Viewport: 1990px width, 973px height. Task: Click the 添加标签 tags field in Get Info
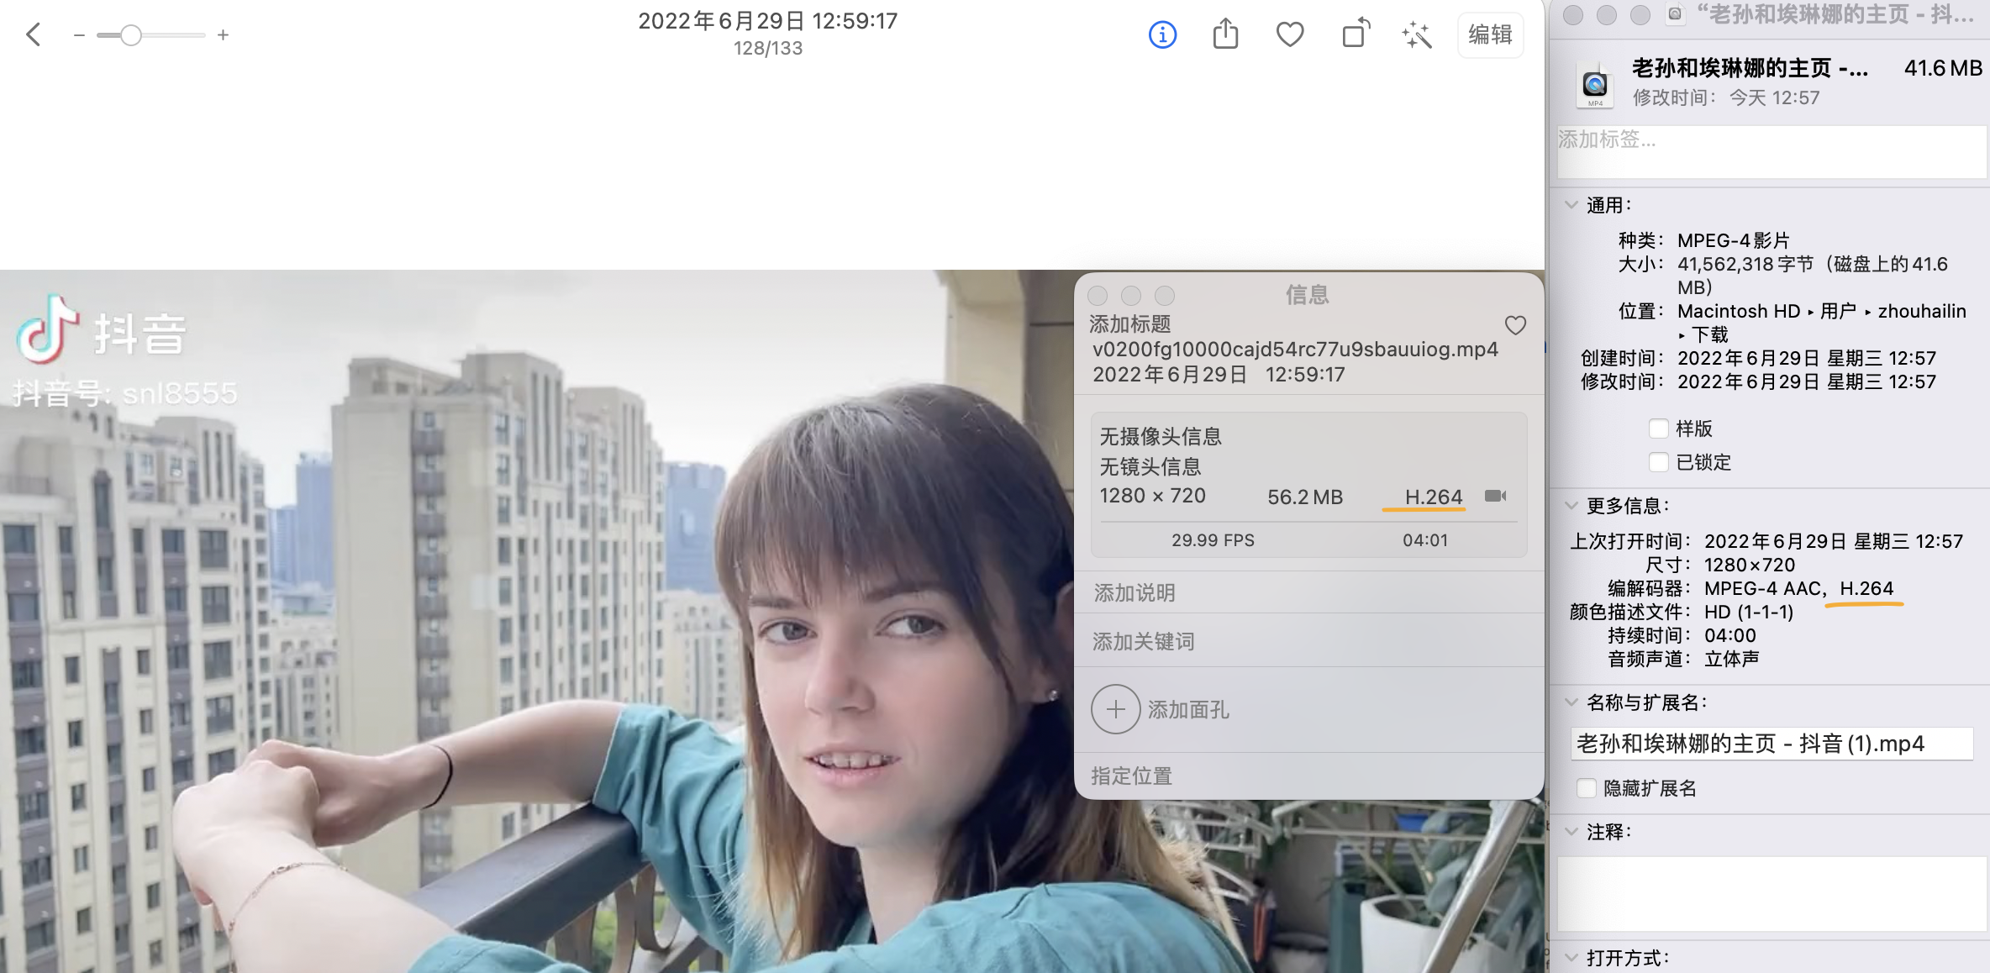(1772, 152)
